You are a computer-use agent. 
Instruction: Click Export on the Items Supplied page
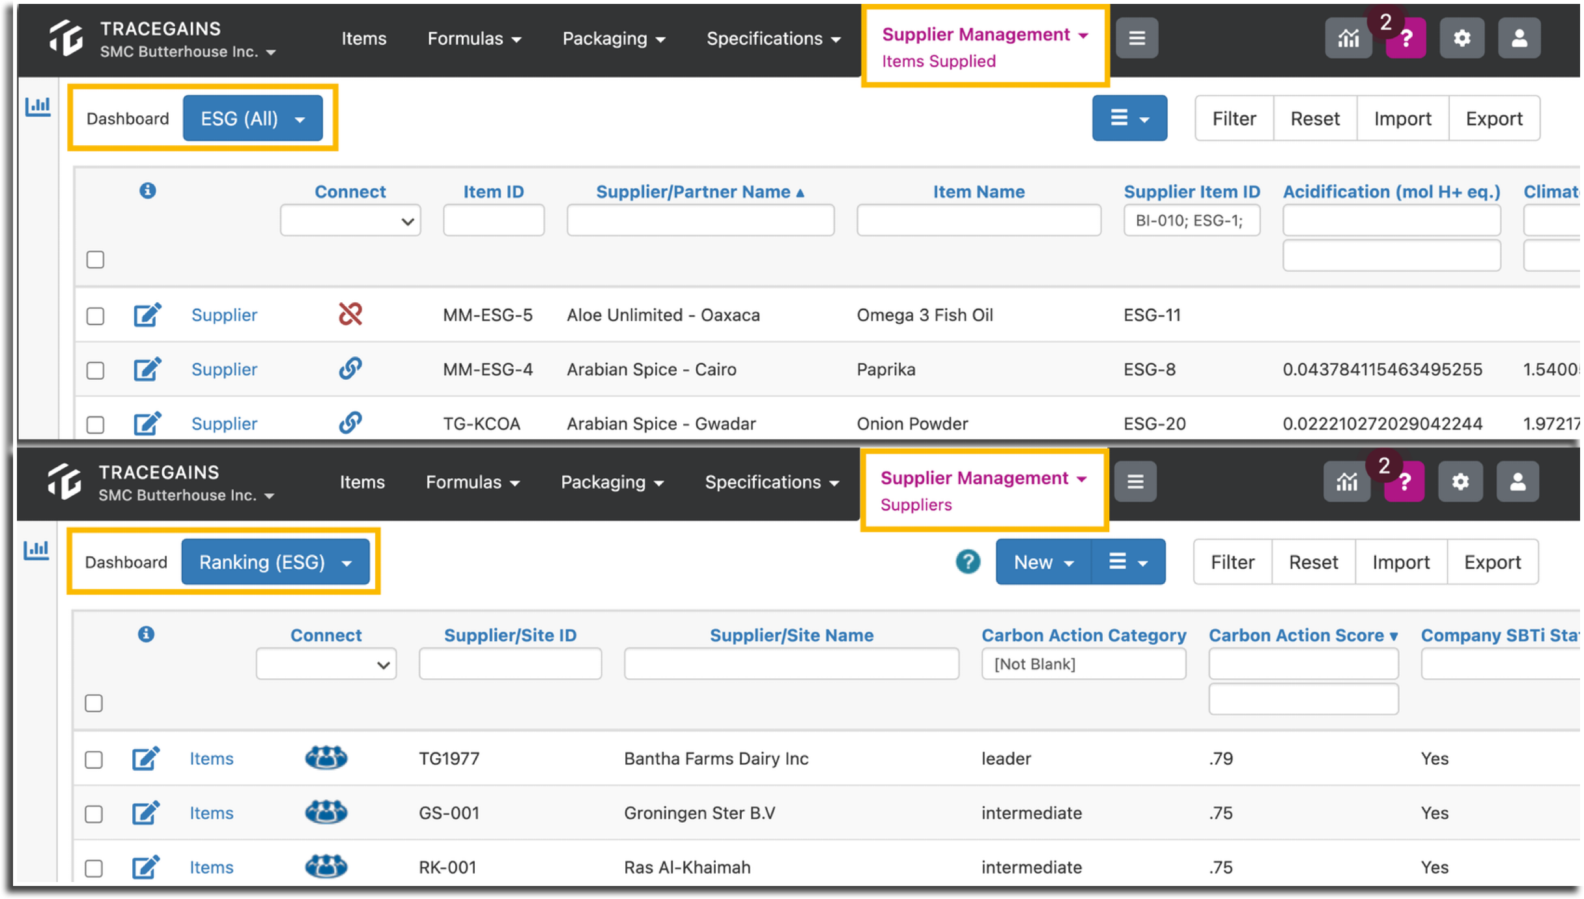pyautogui.click(x=1494, y=119)
